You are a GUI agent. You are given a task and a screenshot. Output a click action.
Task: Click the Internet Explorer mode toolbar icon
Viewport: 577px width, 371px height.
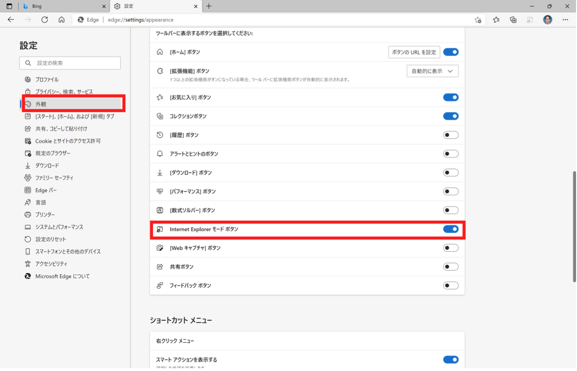click(x=530, y=20)
